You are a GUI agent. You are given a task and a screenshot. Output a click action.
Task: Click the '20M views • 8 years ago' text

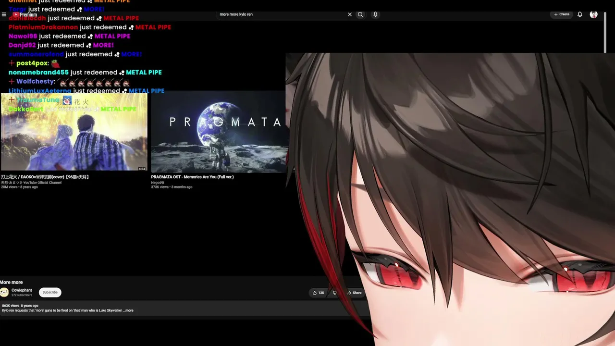coord(19,187)
